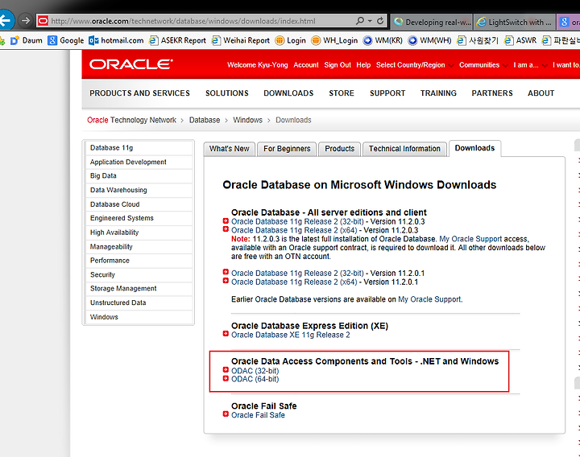Select Windows in sidebar list
580x457 pixels.
pyautogui.click(x=139, y=317)
